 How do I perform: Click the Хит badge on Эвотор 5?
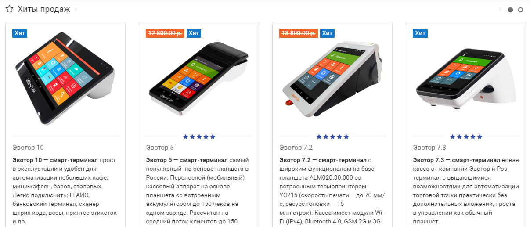[194, 33]
